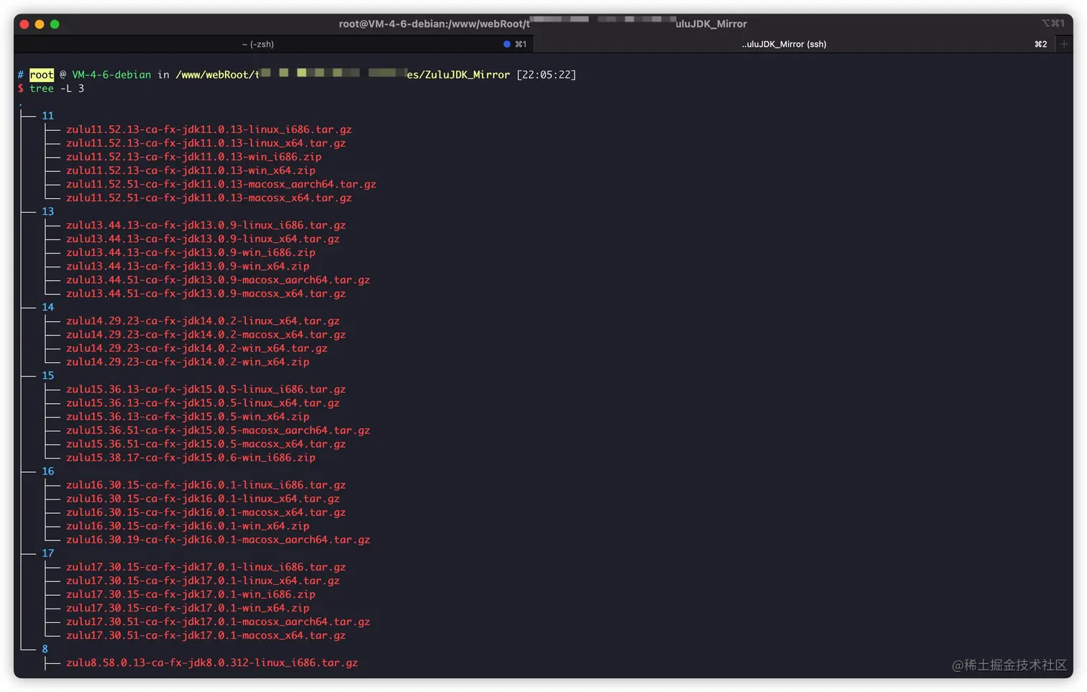Viewport: 1087px width, 692px height.
Task: Click zulu17.30.51 jdk17.0.1-macosx_aarch64.tar.gz
Action: 218,622
